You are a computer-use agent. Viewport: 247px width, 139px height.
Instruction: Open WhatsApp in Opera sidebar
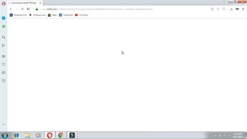3,26
